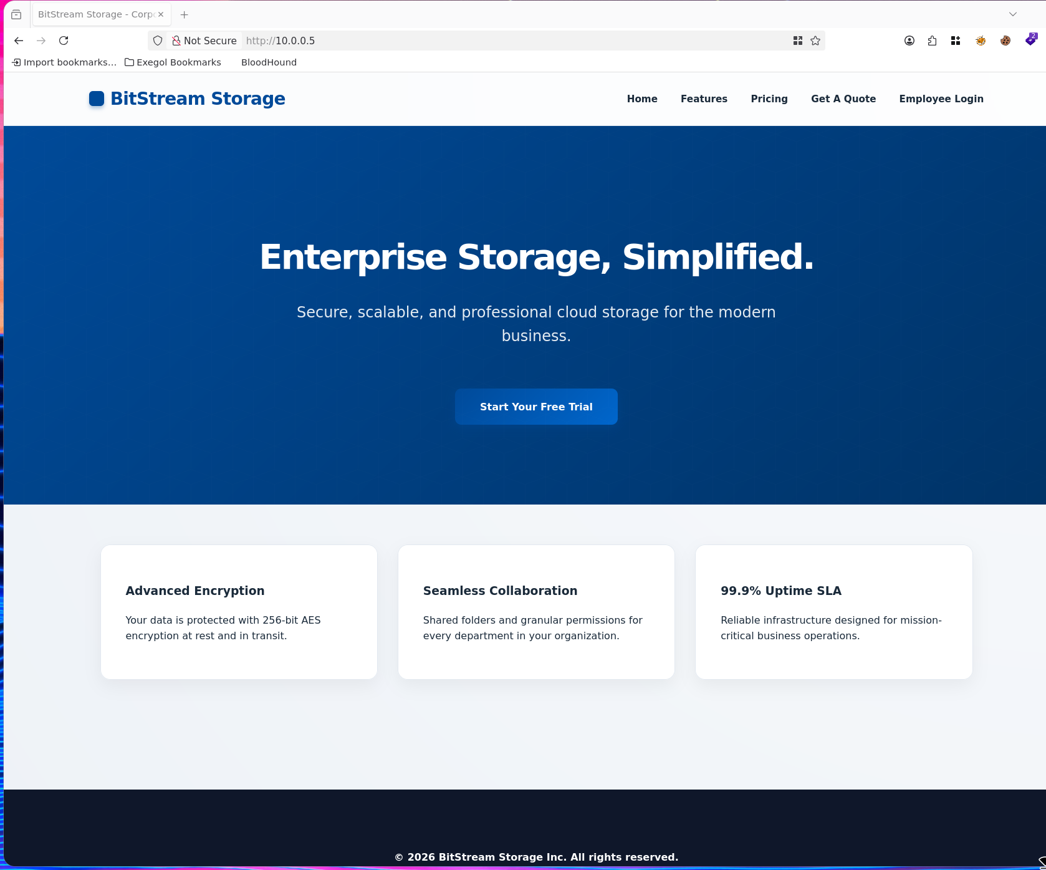Open Get A Quote nav item

tap(843, 99)
